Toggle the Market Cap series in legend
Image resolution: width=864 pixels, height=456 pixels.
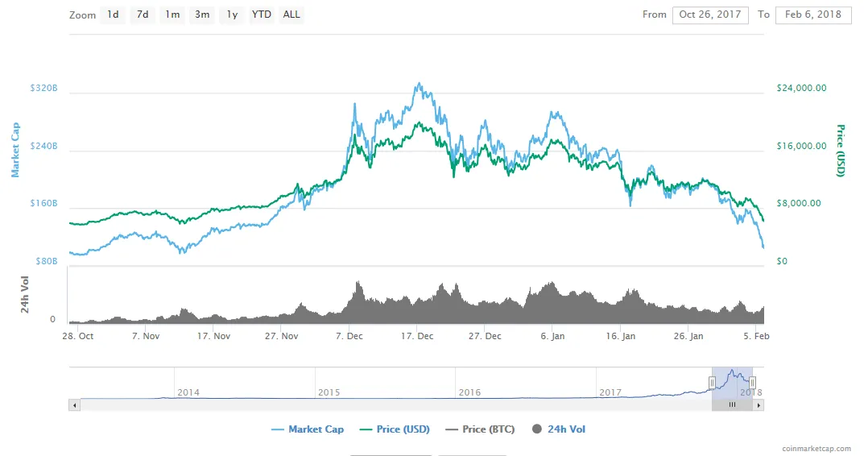308,429
